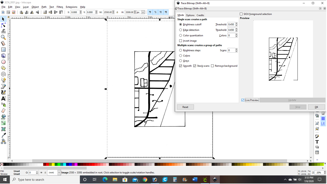Image resolution: width=327 pixels, height=184 pixels.
Task: Adjust Edge detection threshold spinner
Action: (237, 30)
